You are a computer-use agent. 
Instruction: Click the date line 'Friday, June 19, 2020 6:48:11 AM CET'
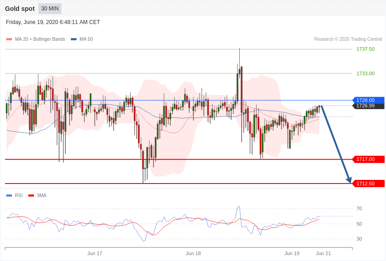[53, 22]
